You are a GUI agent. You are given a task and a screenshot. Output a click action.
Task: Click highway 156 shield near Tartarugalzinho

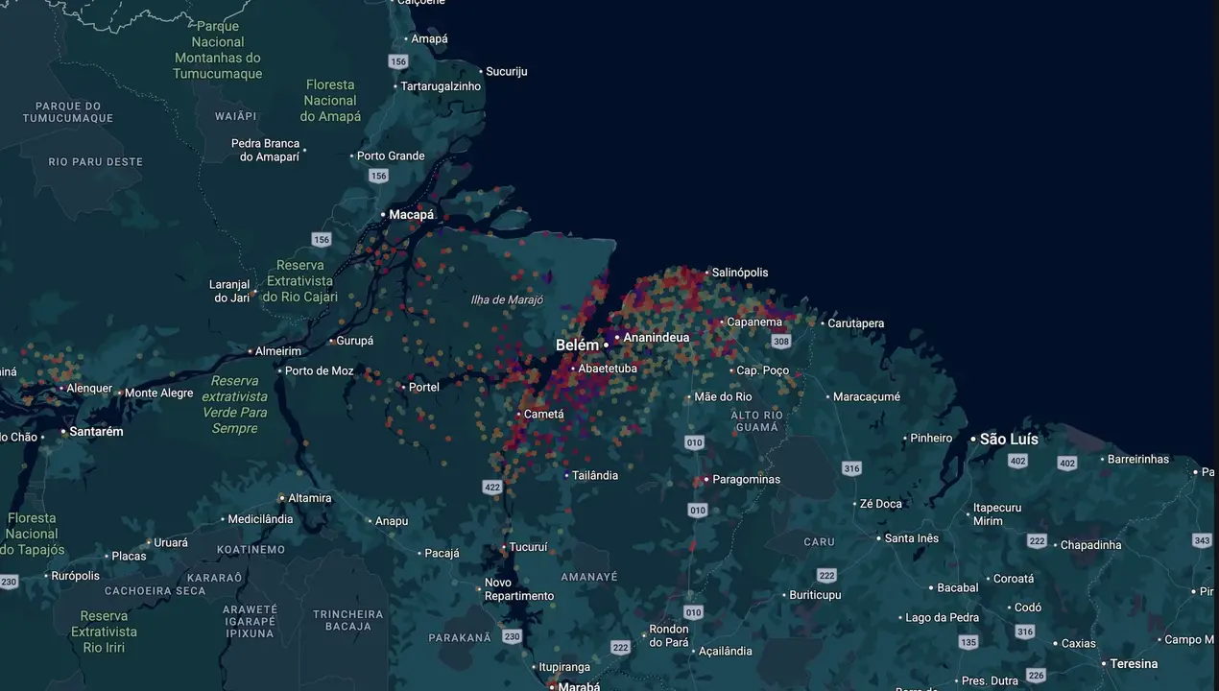[398, 61]
